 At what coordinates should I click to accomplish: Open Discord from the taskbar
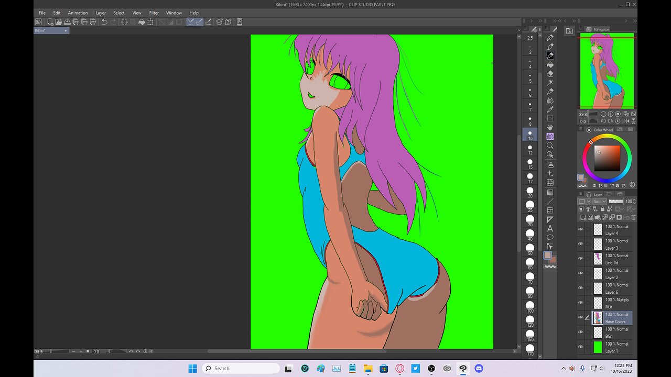pyautogui.click(x=479, y=369)
